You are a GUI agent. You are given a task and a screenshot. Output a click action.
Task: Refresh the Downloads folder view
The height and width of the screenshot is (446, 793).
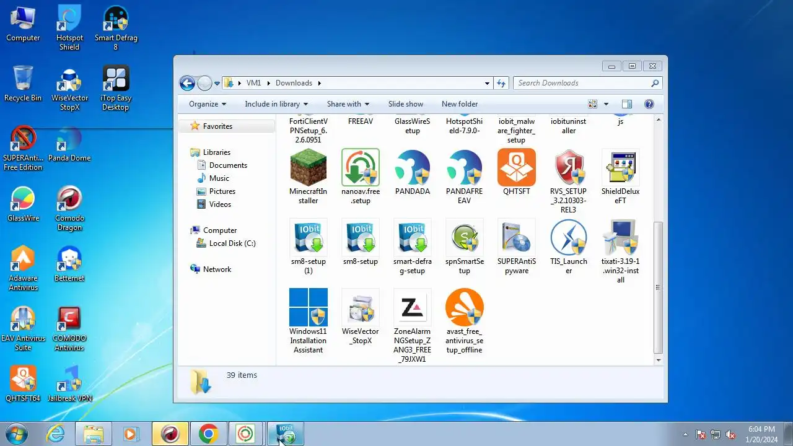point(501,83)
